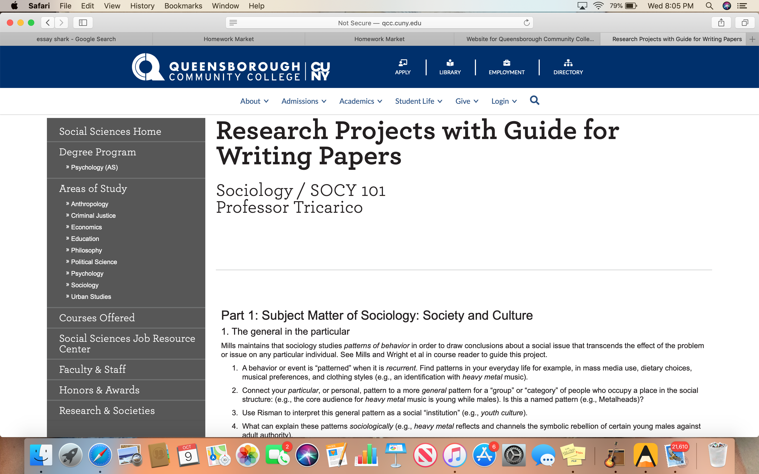Open Notification Center from menu bar

click(742, 6)
